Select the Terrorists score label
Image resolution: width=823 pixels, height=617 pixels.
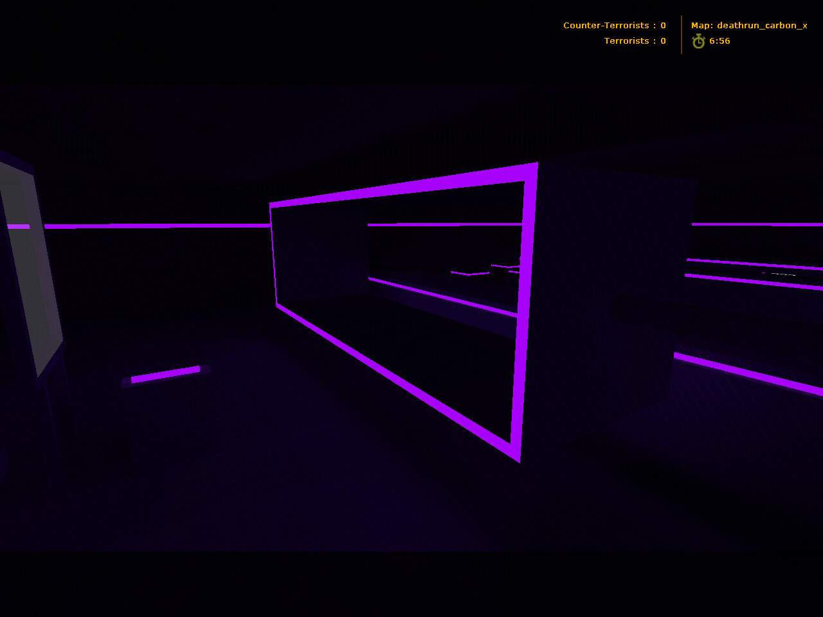[626, 41]
